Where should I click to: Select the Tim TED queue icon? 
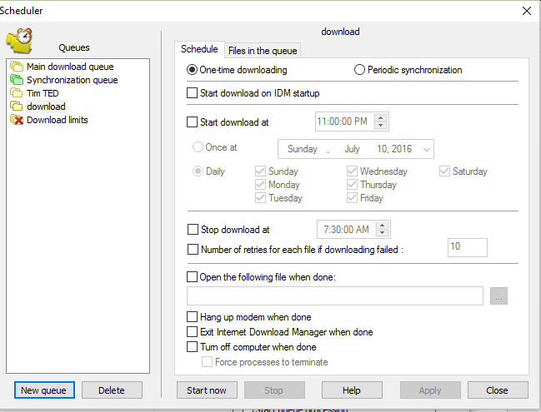coord(17,93)
